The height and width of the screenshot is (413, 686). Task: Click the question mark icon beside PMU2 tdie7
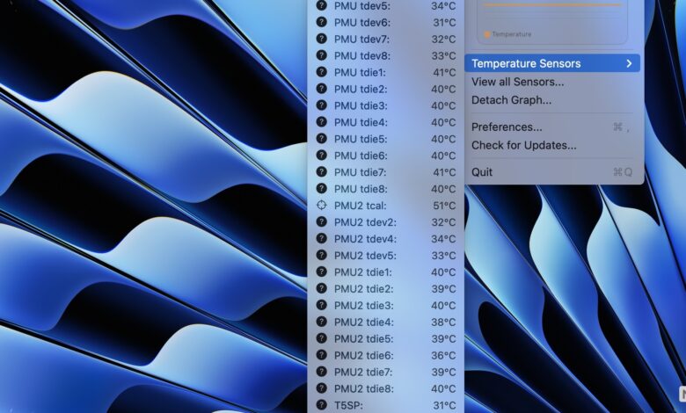[322, 372]
